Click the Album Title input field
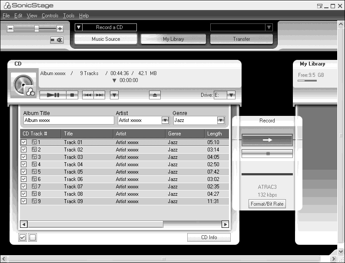 click(x=69, y=120)
